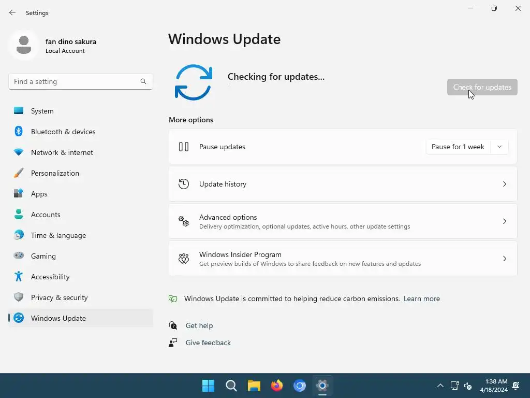Click the Accounts person icon in sidebar
Viewport: 530px width, 398px height.
(19, 214)
